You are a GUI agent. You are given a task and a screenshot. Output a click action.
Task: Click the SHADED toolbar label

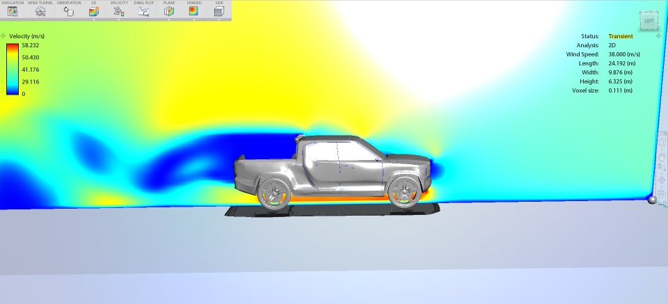coord(194,3)
